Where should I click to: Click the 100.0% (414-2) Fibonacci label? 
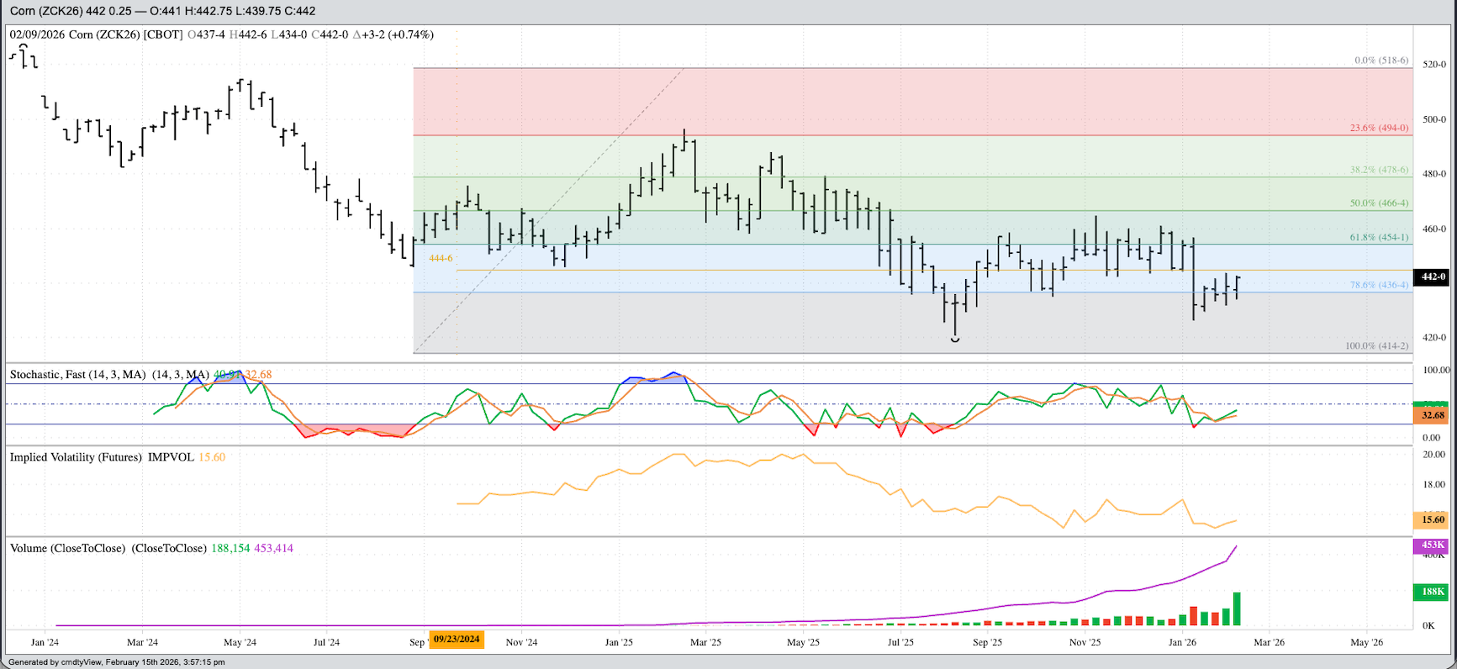click(x=1376, y=345)
